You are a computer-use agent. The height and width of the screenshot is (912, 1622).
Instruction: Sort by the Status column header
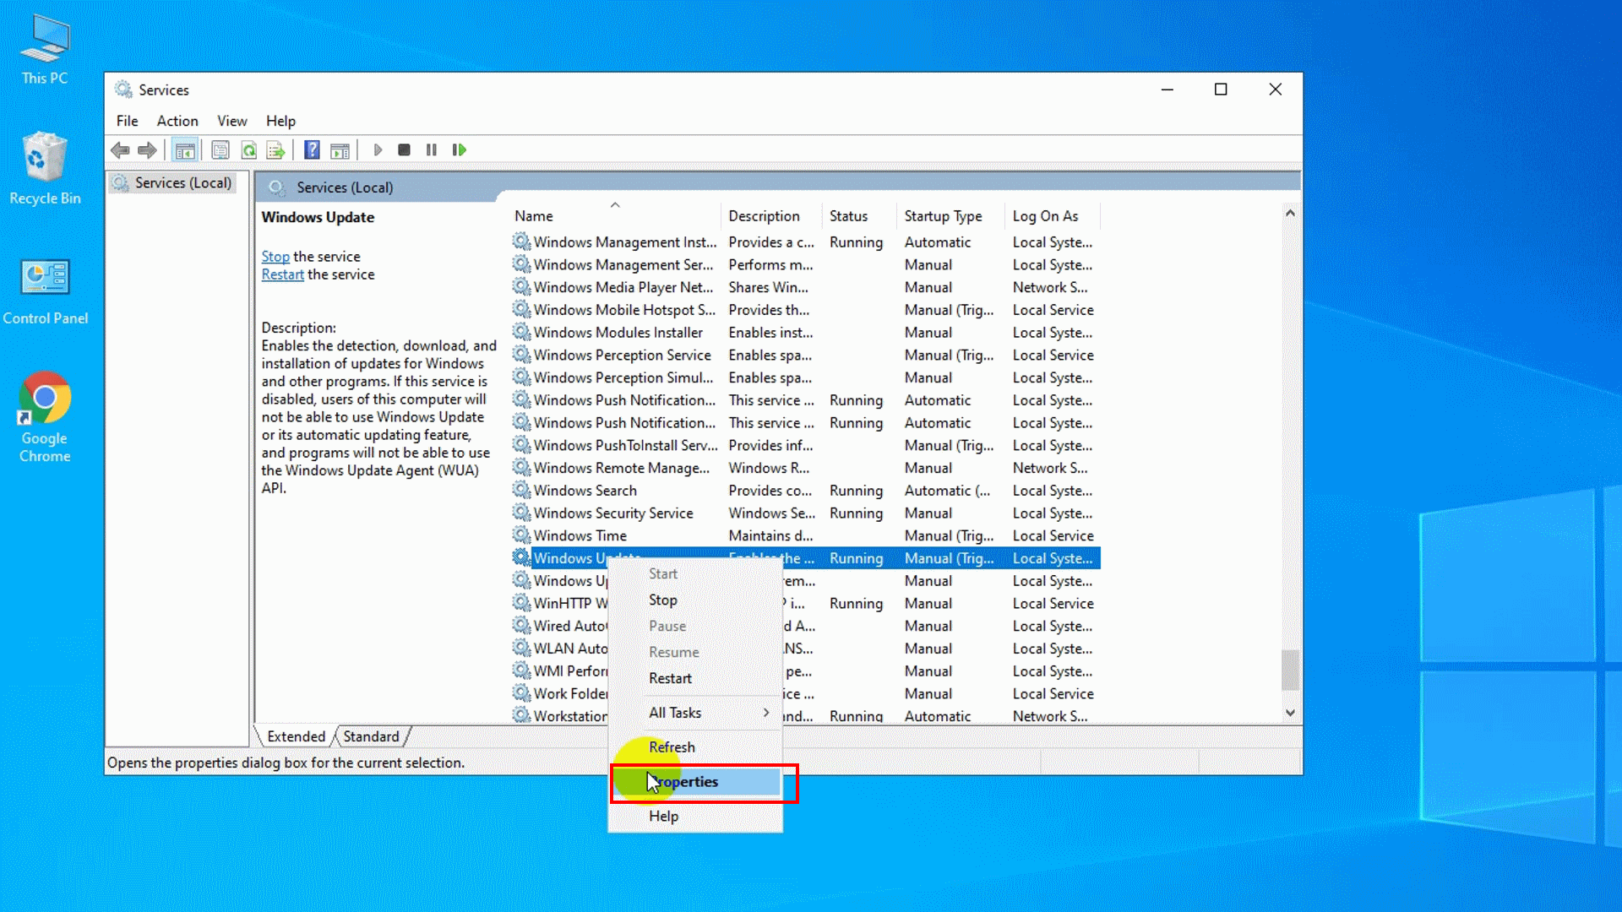pyautogui.click(x=860, y=216)
